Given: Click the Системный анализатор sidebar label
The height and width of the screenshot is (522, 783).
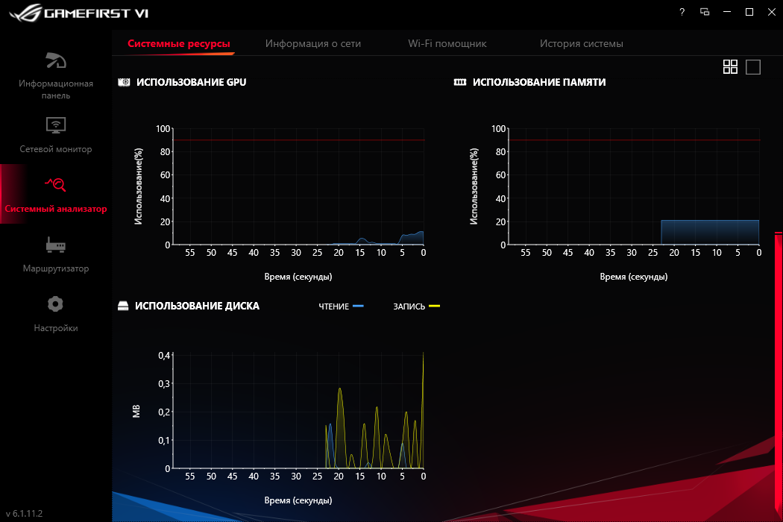Looking at the screenshot, I should (x=56, y=209).
